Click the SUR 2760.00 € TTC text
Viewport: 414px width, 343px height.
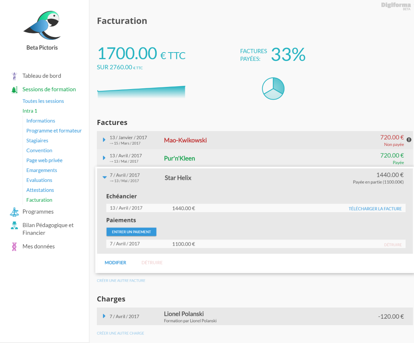120,67
